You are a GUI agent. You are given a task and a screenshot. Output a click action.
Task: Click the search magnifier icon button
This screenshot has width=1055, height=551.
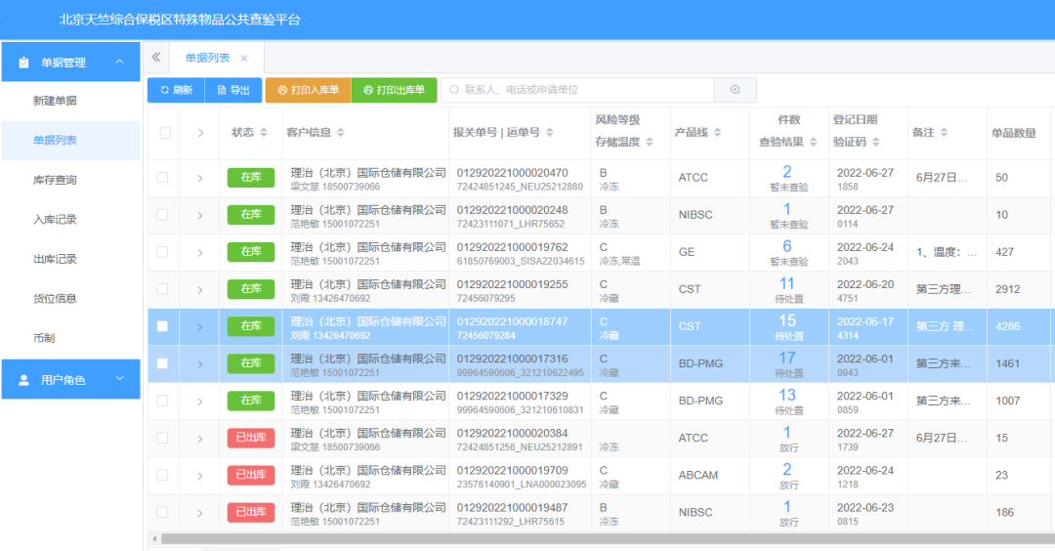coord(735,90)
